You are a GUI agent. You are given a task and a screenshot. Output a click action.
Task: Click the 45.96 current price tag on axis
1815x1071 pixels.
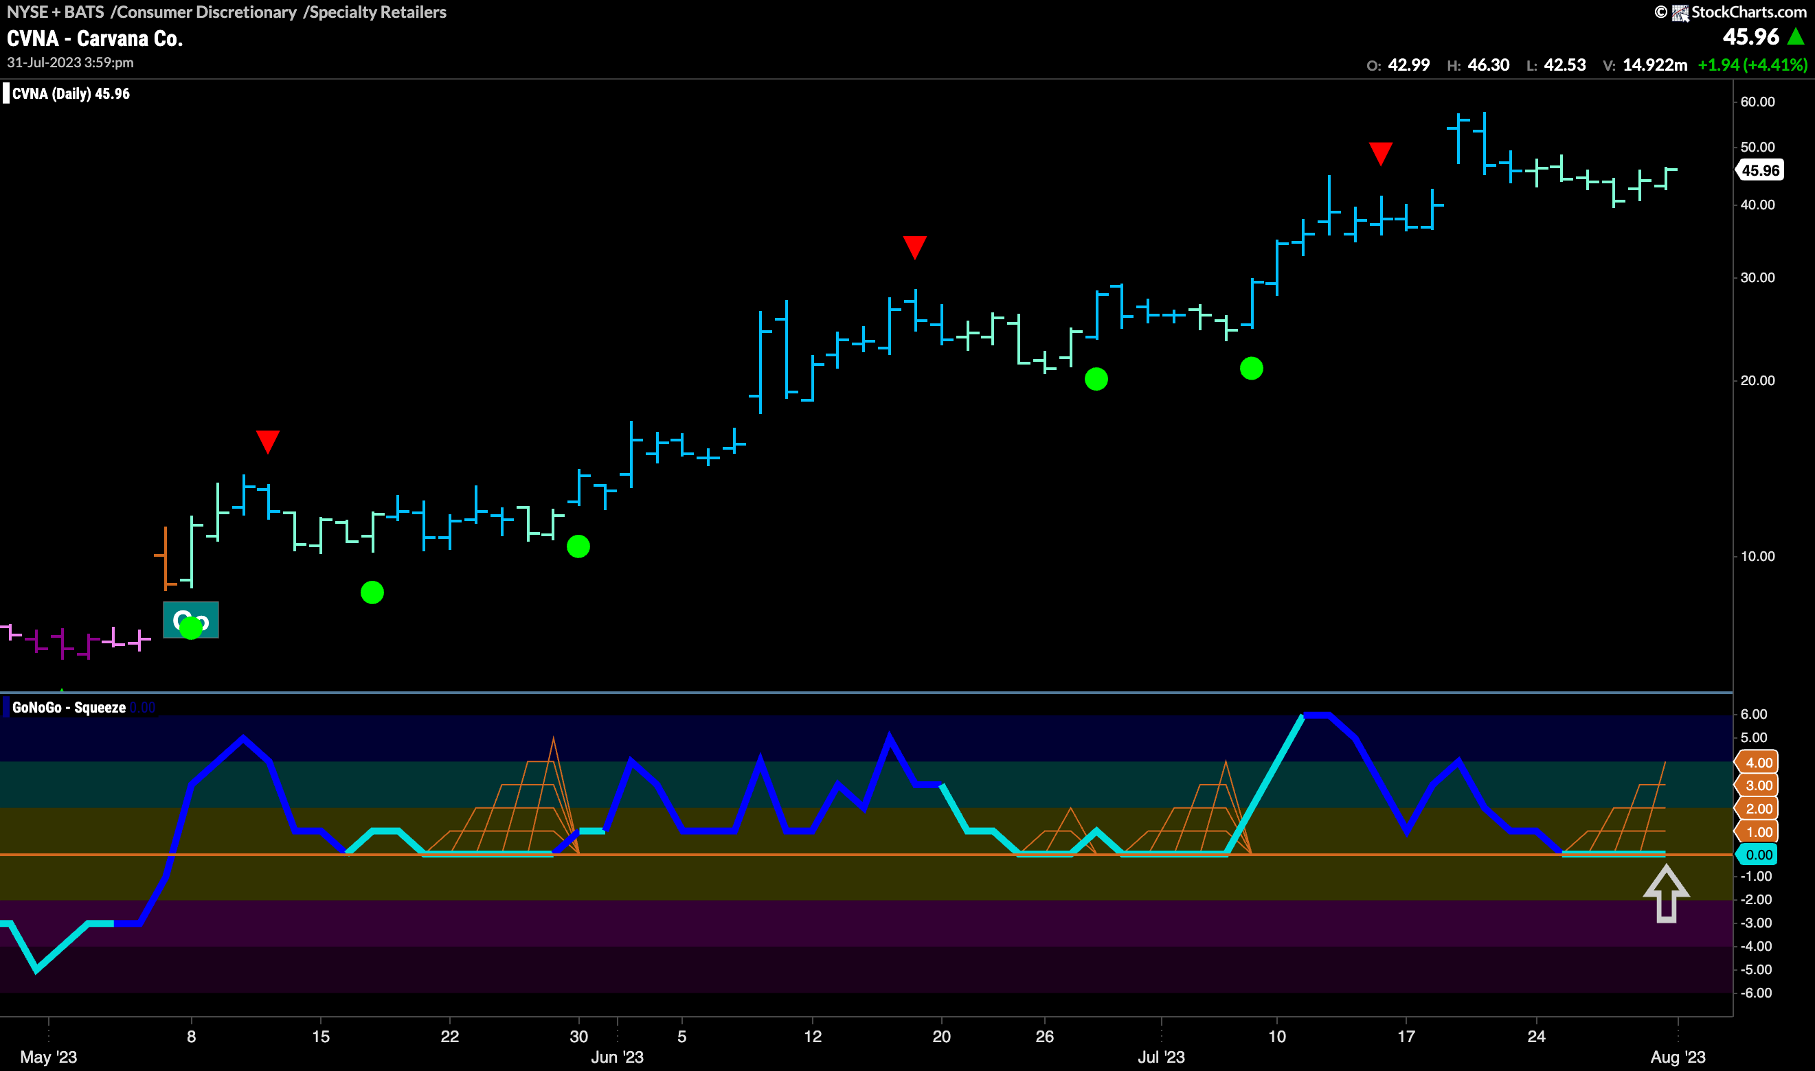pyautogui.click(x=1760, y=170)
